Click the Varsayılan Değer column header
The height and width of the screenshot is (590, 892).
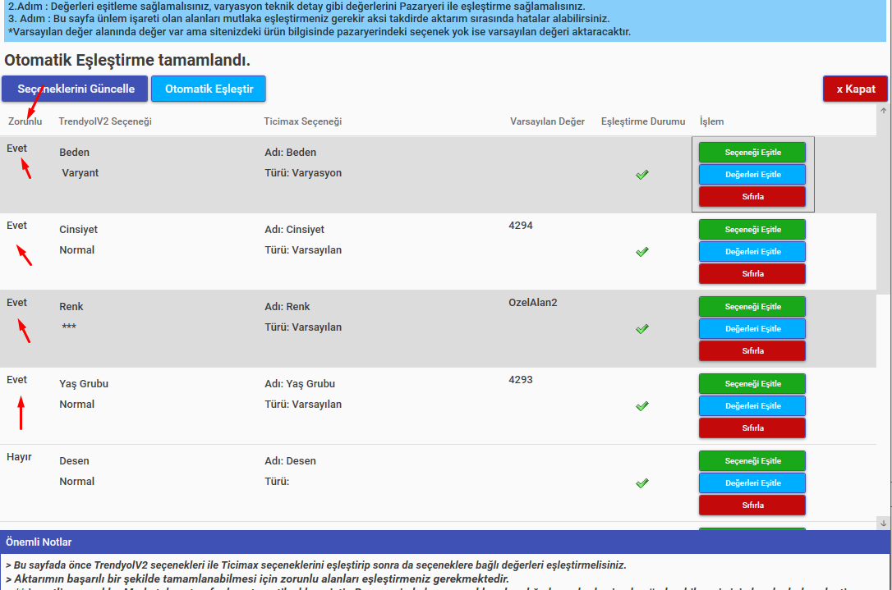tap(547, 121)
